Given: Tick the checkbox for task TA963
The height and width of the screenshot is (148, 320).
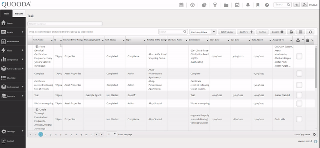Looking at the screenshot, I should [x=299, y=95].
